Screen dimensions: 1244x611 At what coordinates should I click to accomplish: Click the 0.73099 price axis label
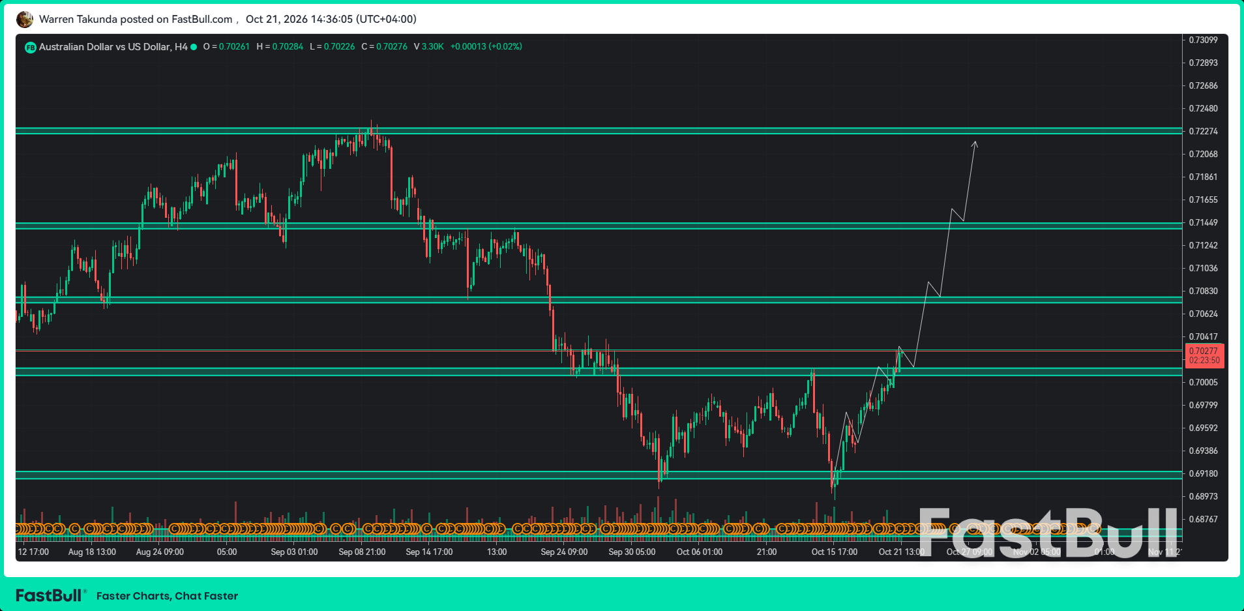(x=1204, y=40)
